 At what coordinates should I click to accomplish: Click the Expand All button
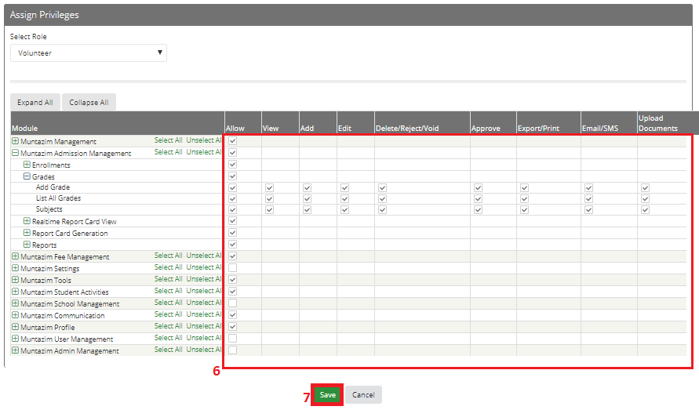(35, 102)
